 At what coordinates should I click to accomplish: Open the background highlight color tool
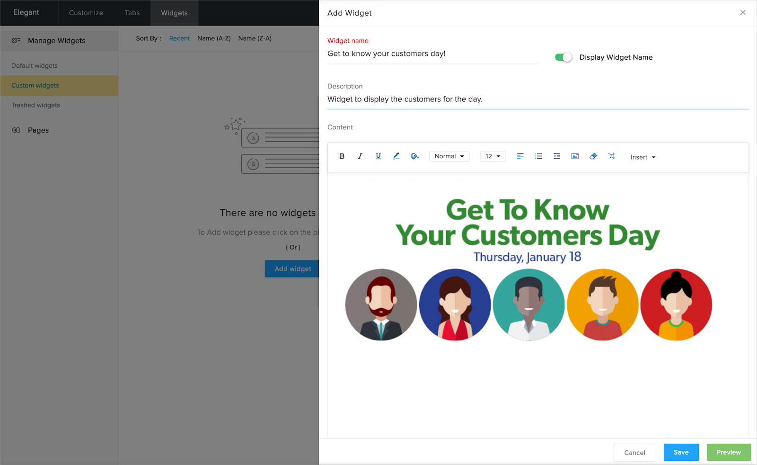[414, 156]
